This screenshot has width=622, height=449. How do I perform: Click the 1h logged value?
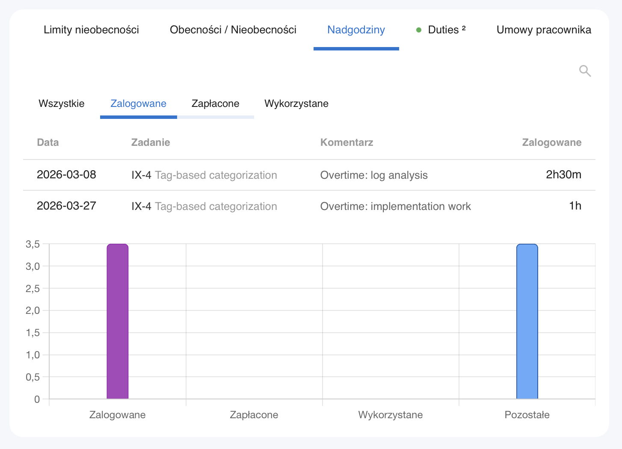(x=575, y=206)
